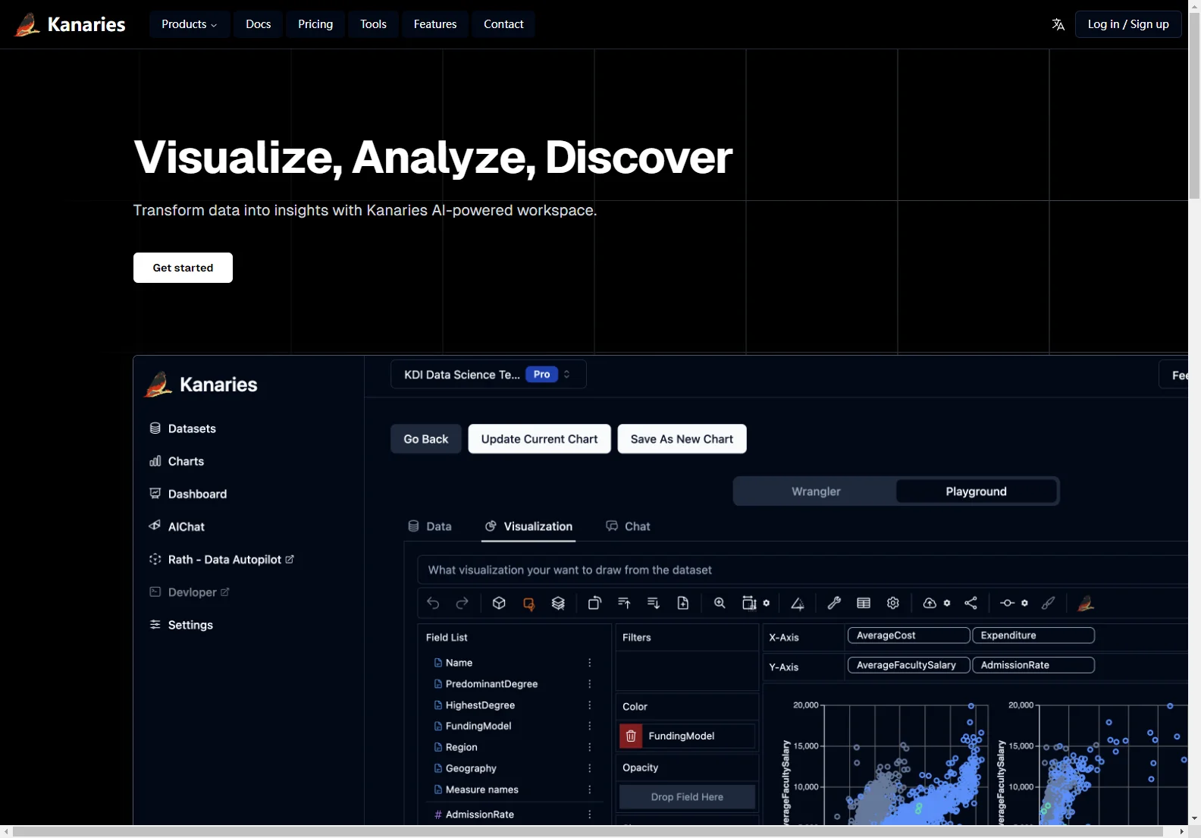Click the Redo arrow in chart toolbar
This screenshot has width=1201, height=838.
(462, 603)
